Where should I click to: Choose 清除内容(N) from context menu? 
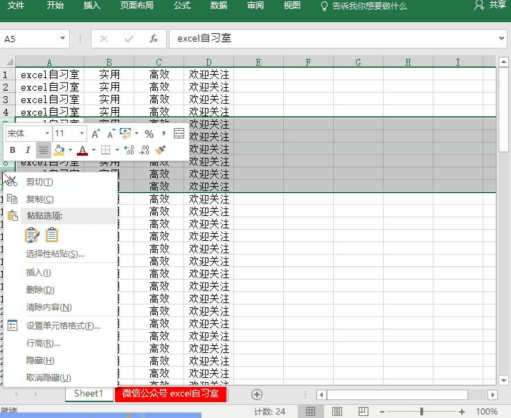click(60, 307)
